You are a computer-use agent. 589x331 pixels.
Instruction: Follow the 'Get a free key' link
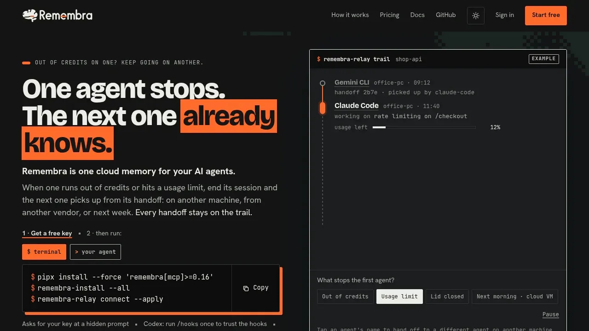[x=47, y=234]
